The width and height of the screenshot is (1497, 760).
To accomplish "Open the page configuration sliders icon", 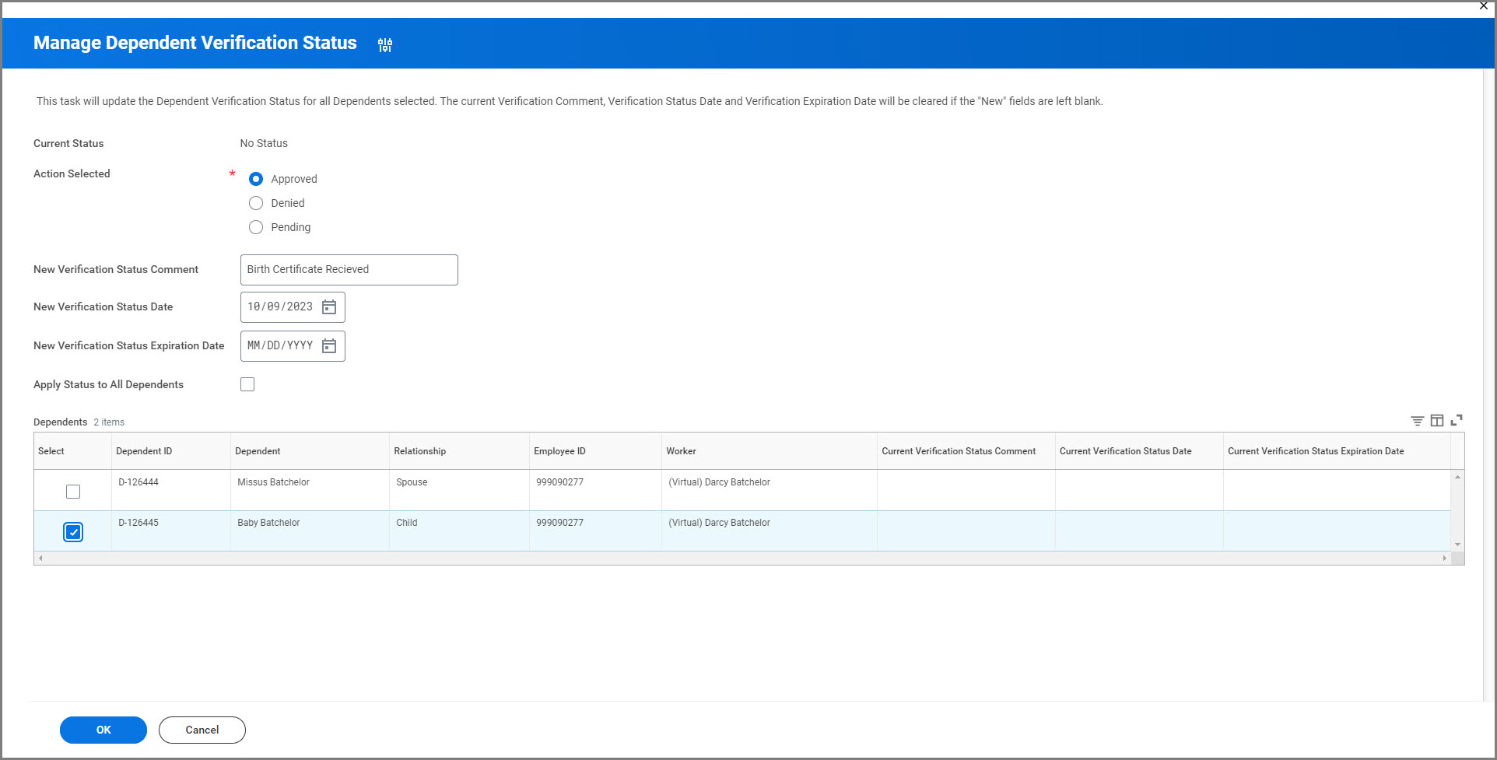I will 385,45.
